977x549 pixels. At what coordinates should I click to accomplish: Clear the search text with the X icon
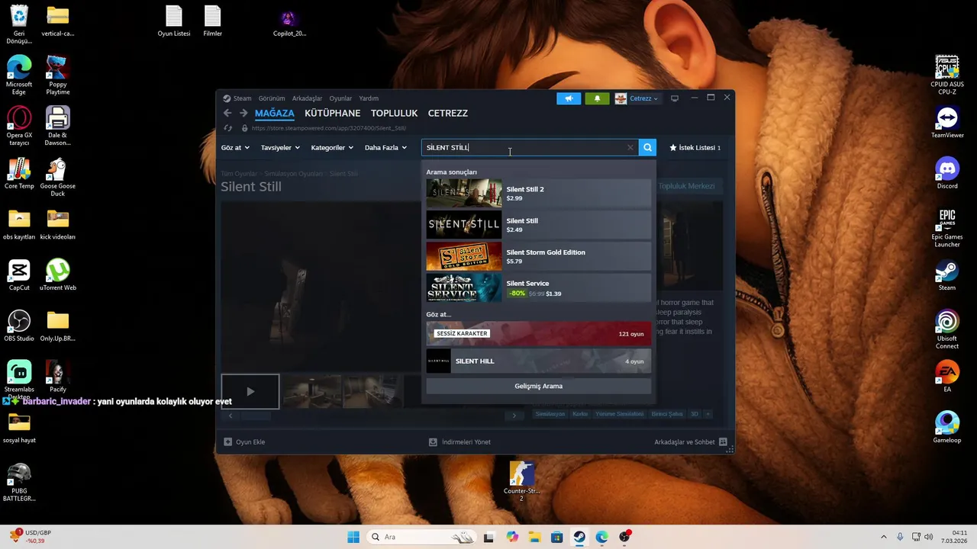coord(630,147)
